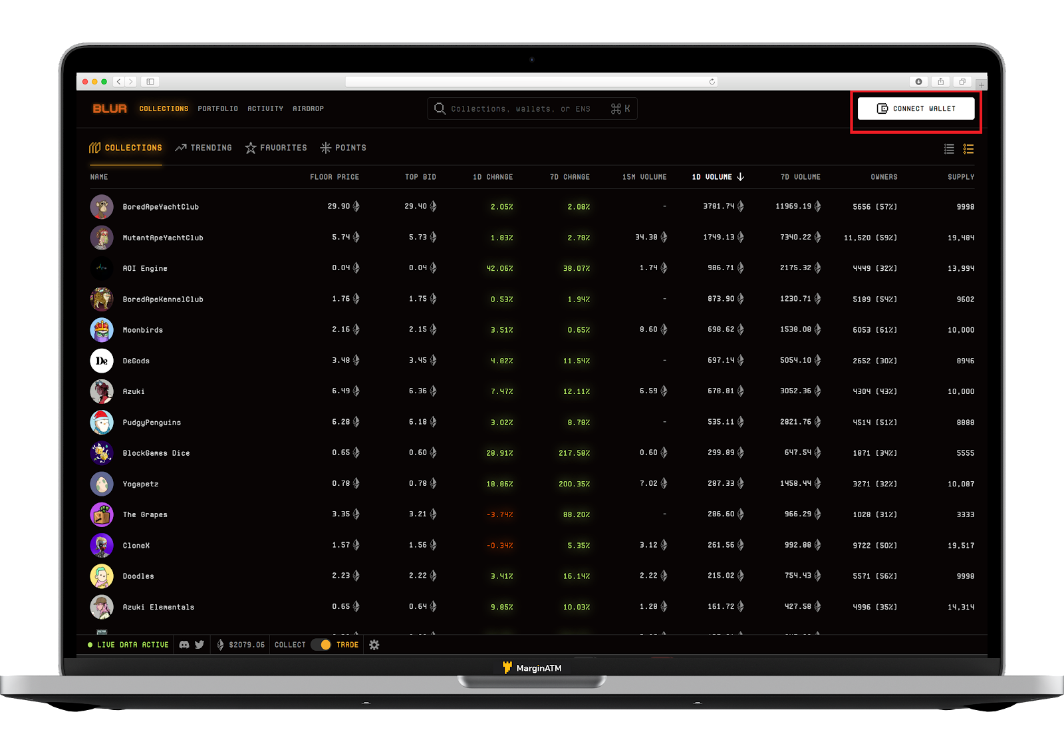The image size is (1064, 742).
Task: Select the PudgyPenguins collection name
Action: click(x=152, y=423)
